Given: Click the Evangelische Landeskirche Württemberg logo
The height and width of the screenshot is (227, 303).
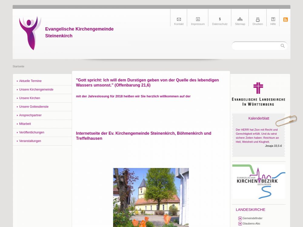Looking at the screenshot, I should click(x=258, y=94).
